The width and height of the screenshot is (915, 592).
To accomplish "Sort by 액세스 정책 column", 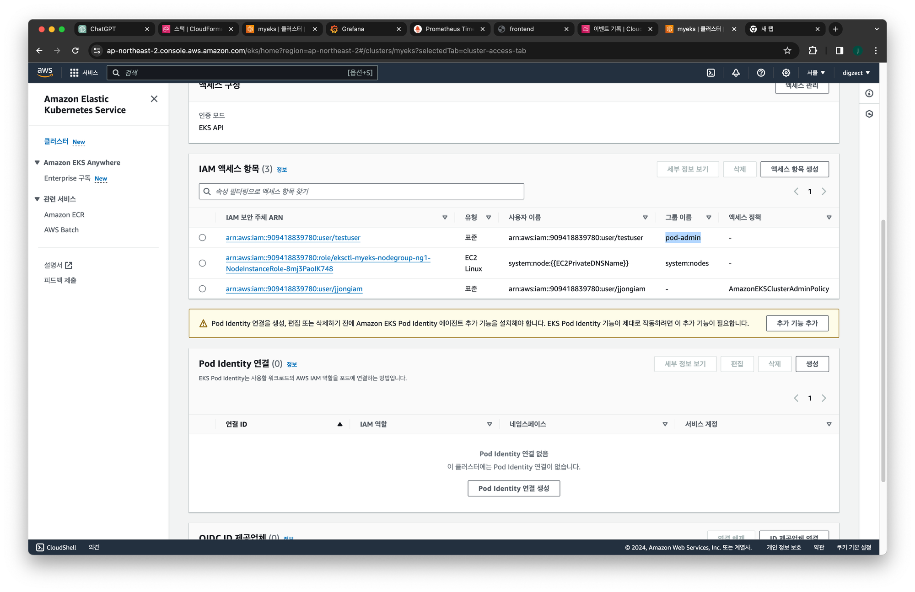I will 829,218.
